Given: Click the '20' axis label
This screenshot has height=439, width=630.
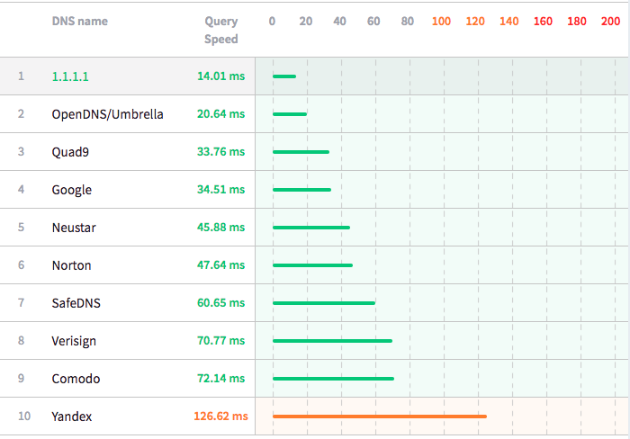Looking at the screenshot, I should click(x=306, y=22).
